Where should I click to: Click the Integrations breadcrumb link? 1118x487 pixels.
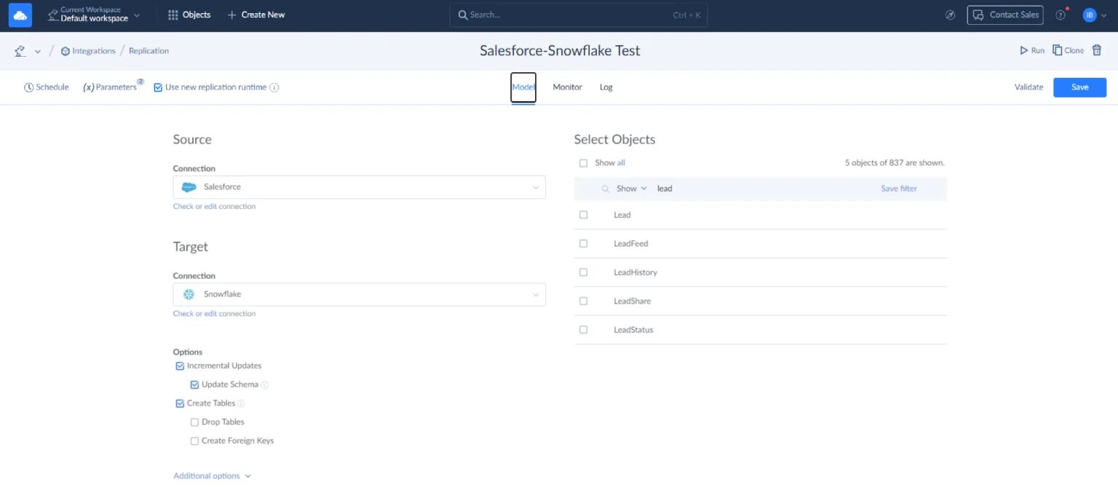click(x=94, y=51)
